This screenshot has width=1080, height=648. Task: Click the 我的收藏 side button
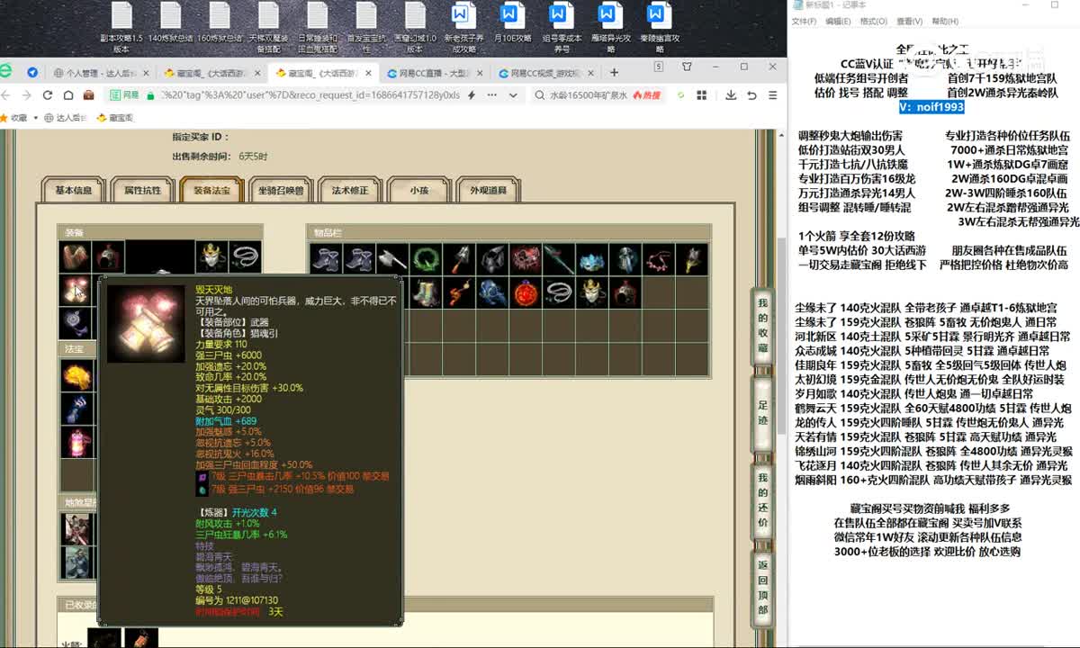(762, 326)
